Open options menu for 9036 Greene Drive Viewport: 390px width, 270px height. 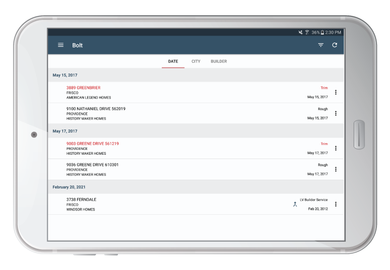(336, 169)
